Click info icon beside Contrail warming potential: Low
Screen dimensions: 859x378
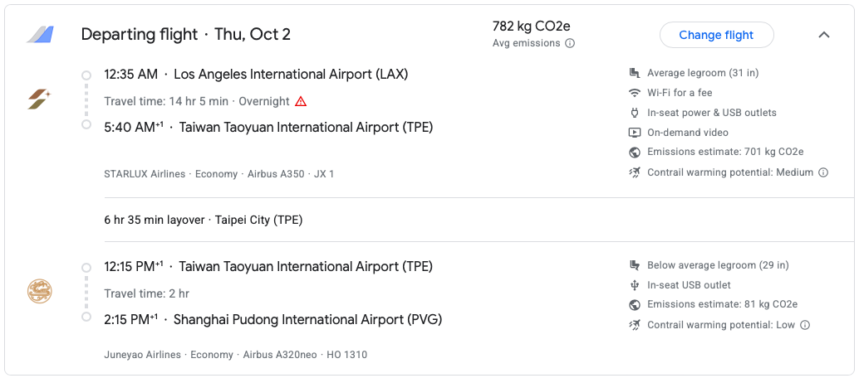tap(804, 325)
